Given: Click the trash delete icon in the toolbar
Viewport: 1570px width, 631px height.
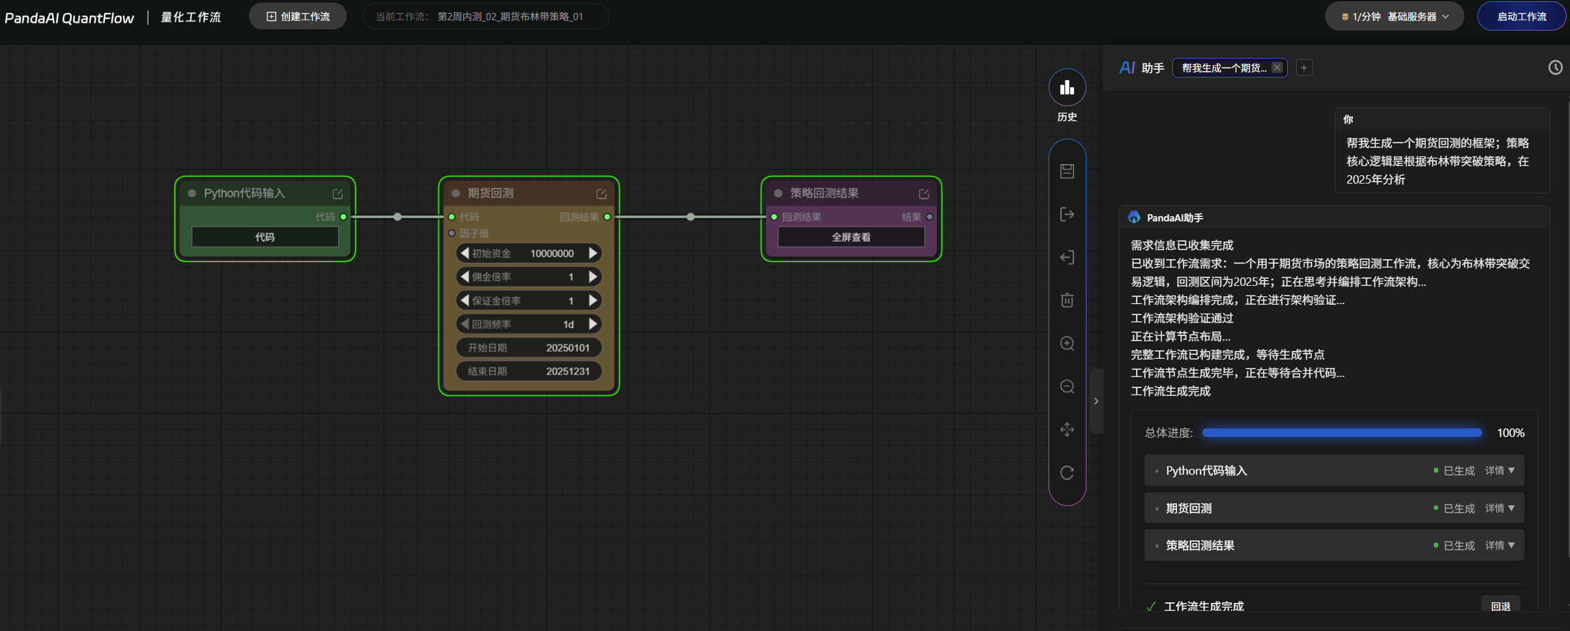Looking at the screenshot, I should [1067, 300].
